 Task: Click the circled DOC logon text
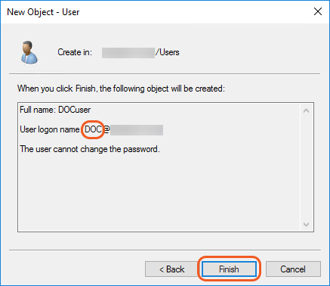point(93,129)
